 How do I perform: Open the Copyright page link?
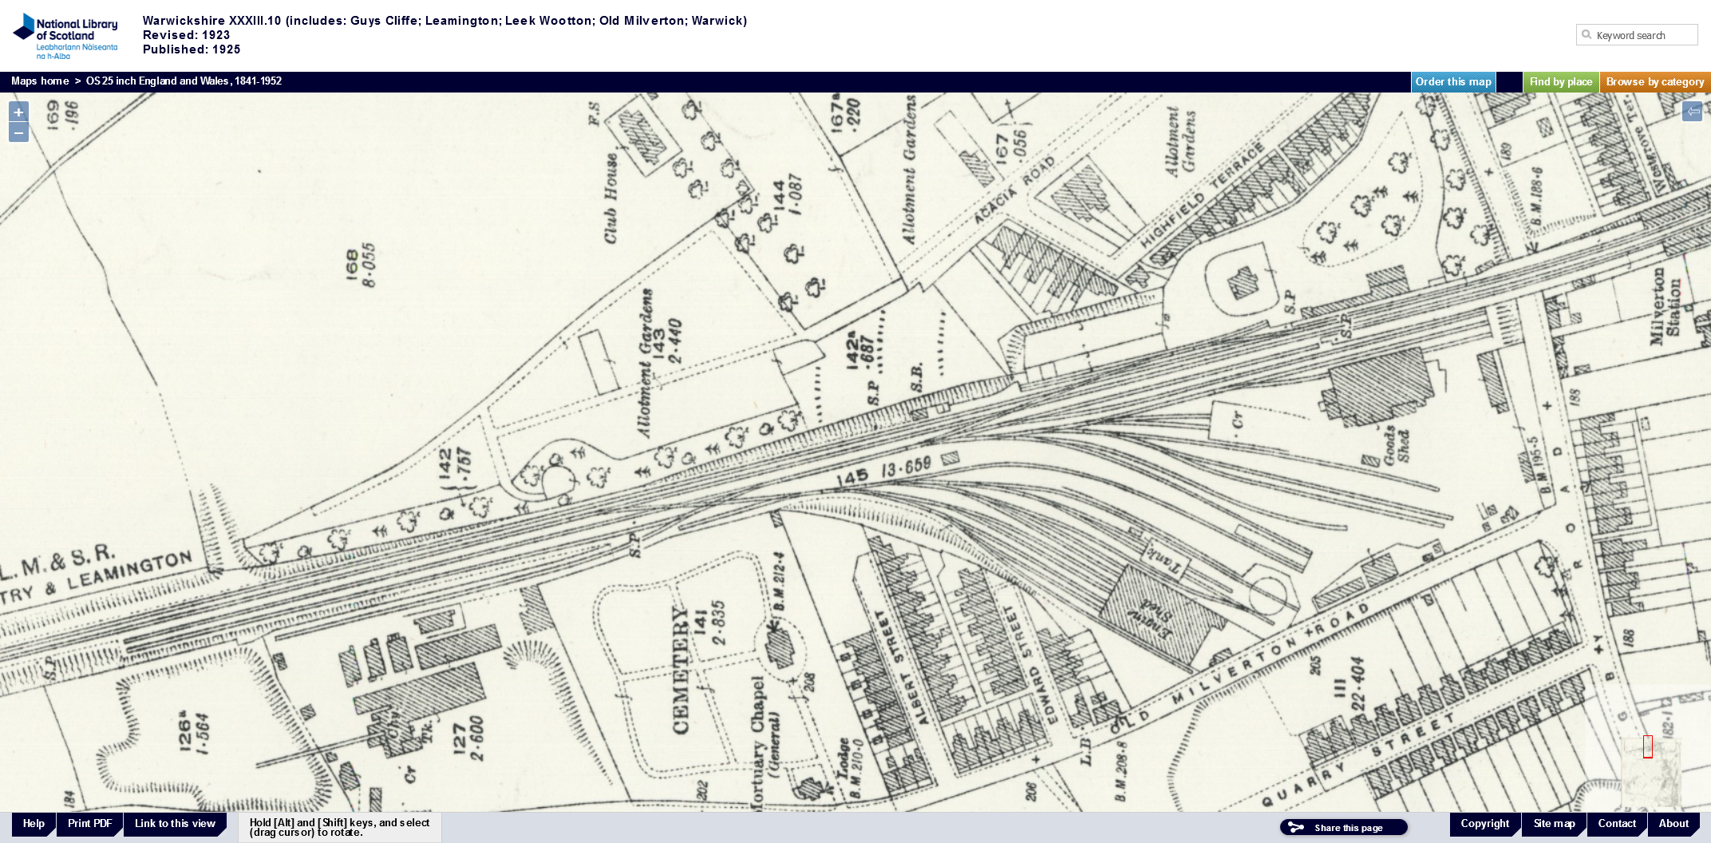pos(1484,824)
